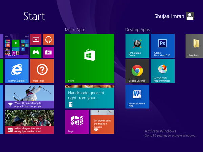The width and height of the screenshot is (203, 152).
Task: Launch Google Chrome tile
Action: (137, 71)
